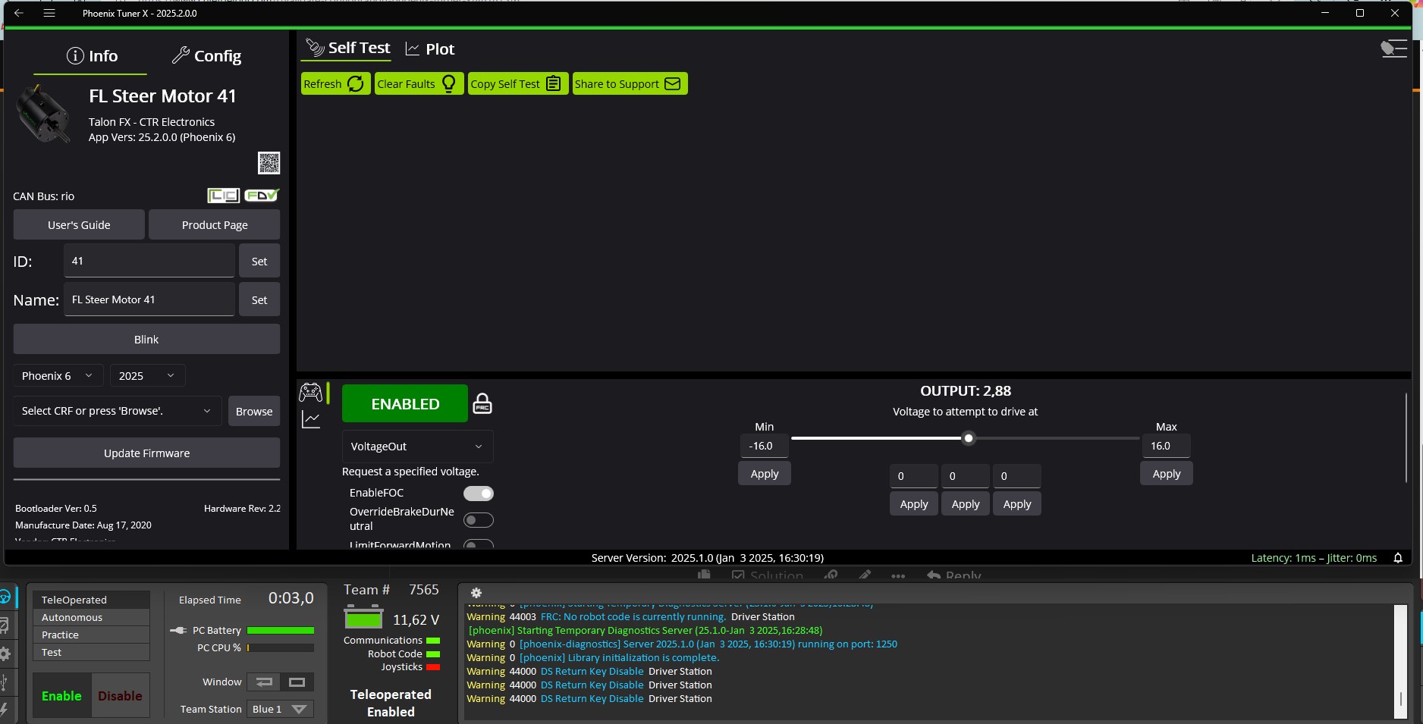Click Update Firmware button
The width and height of the screenshot is (1423, 724).
146,453
